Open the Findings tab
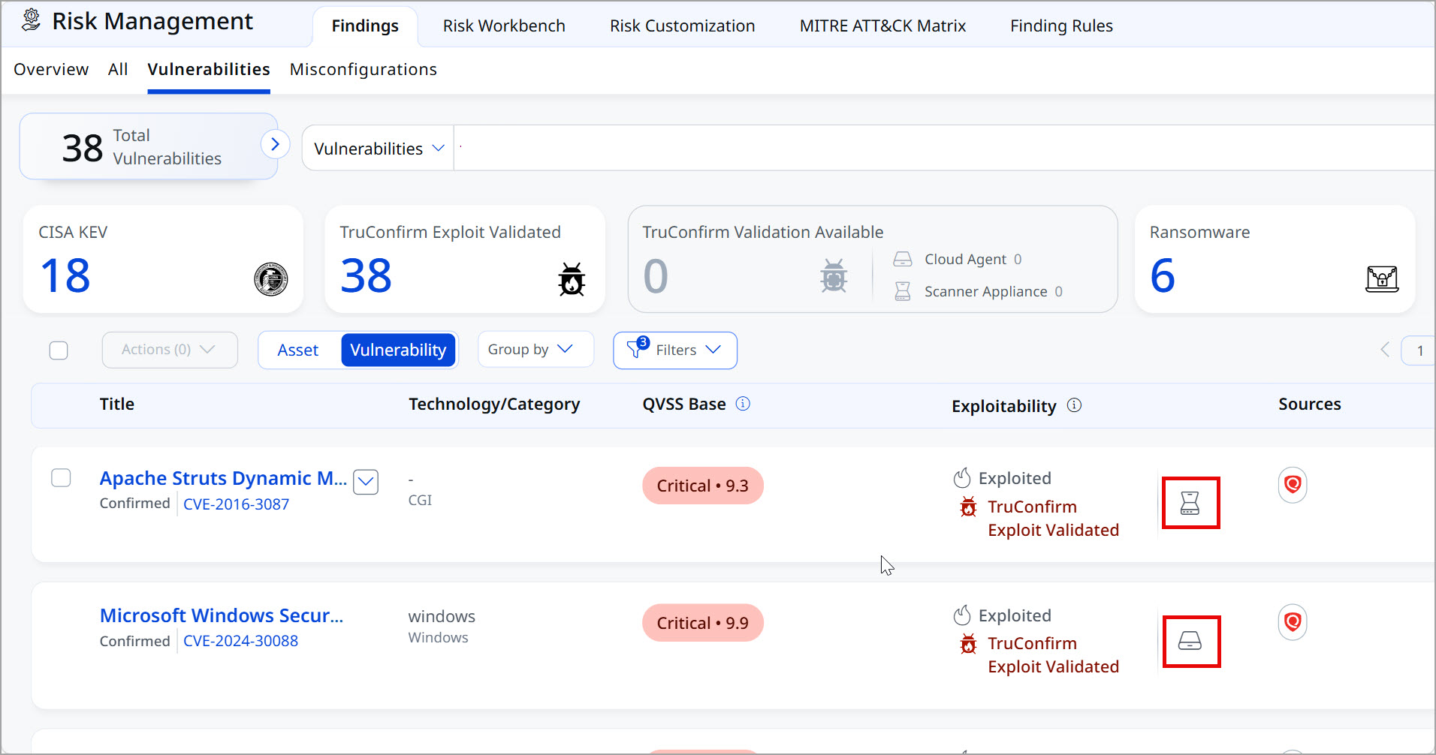This screenshot has height=755, width=1436. point(365,26)
